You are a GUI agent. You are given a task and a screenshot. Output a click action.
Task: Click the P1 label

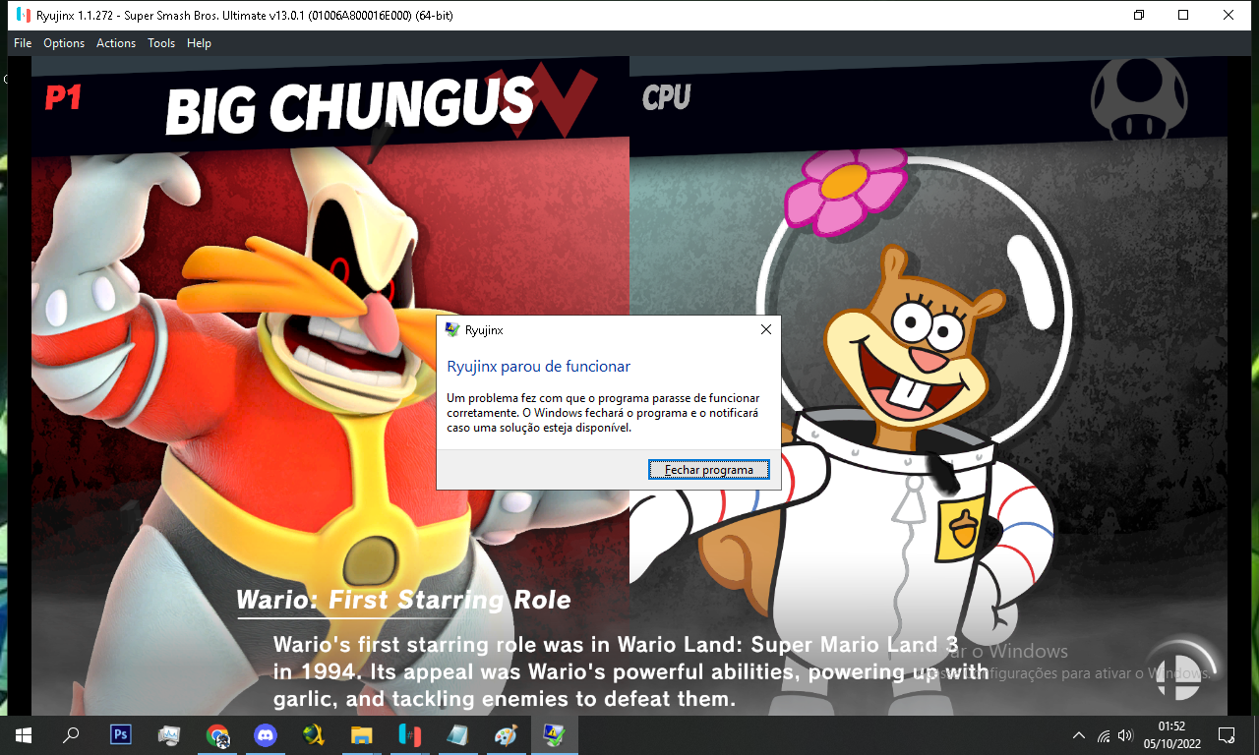click(x=64, y=97)
